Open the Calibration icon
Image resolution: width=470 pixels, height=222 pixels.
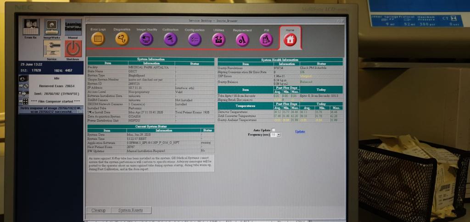click(170, 39)
